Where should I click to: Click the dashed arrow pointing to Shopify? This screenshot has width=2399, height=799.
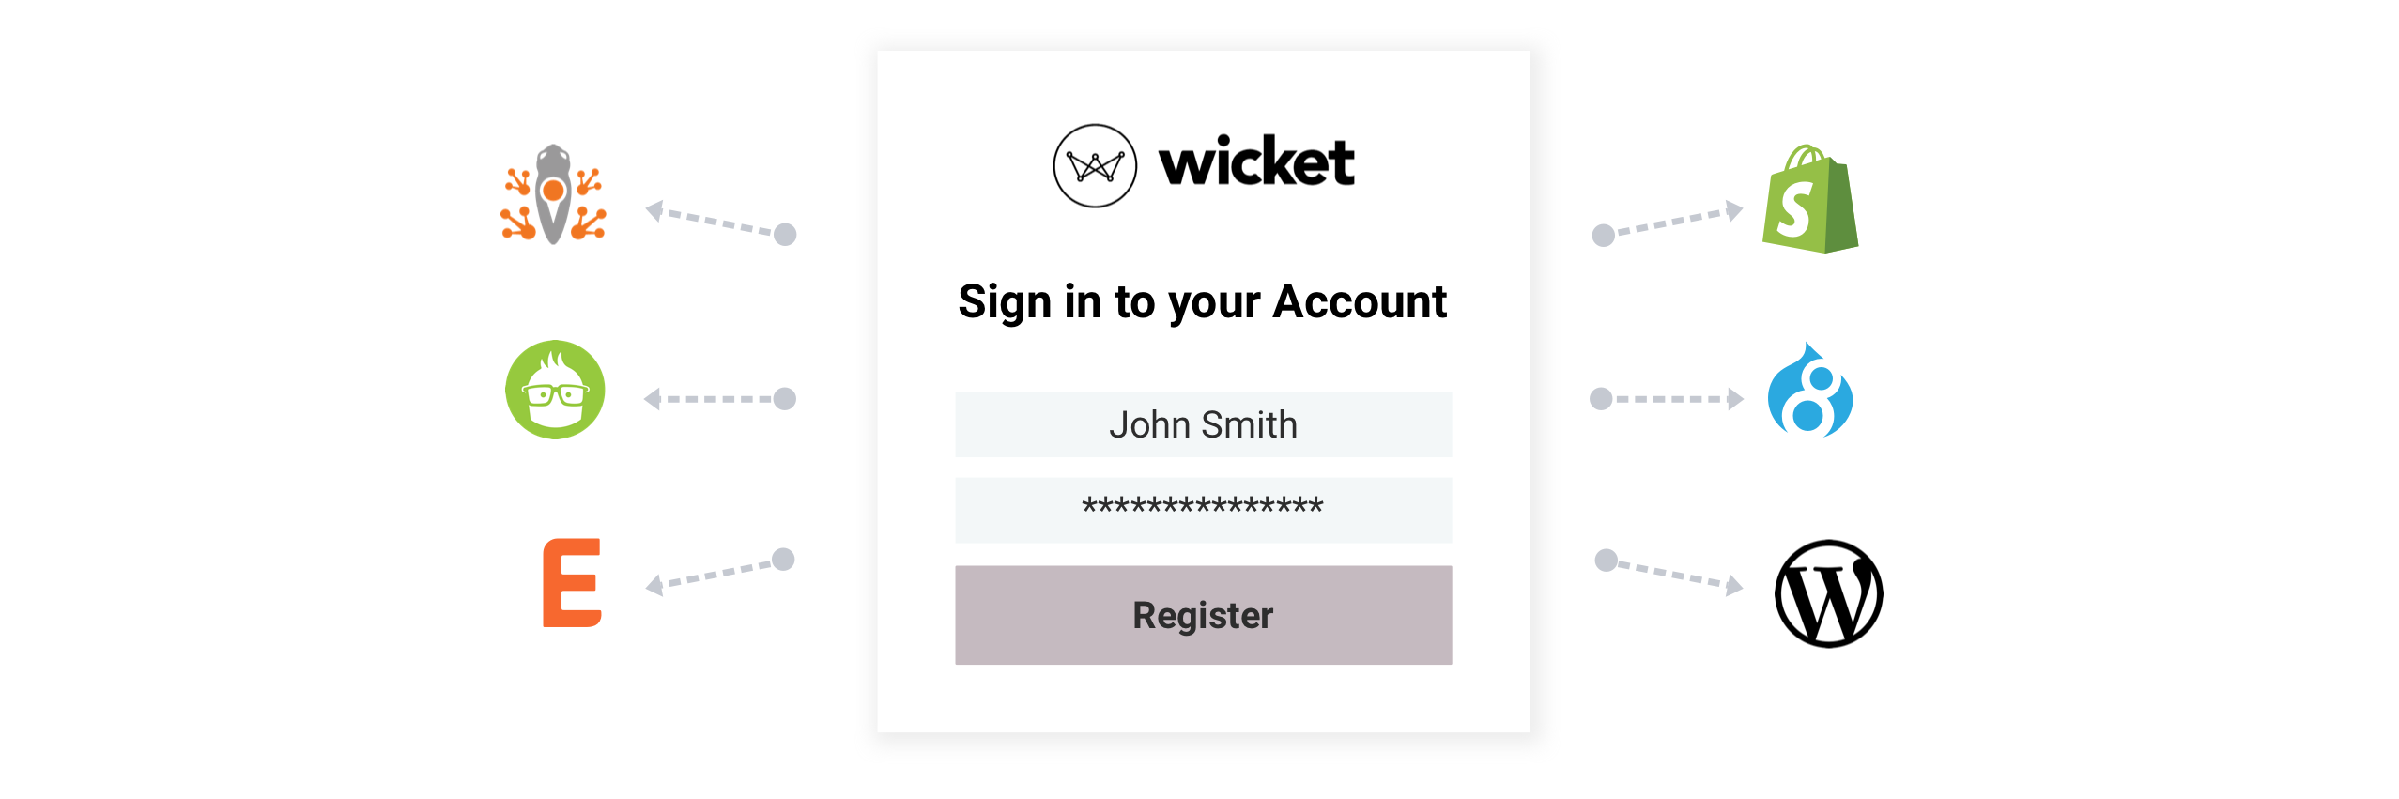1668,223
